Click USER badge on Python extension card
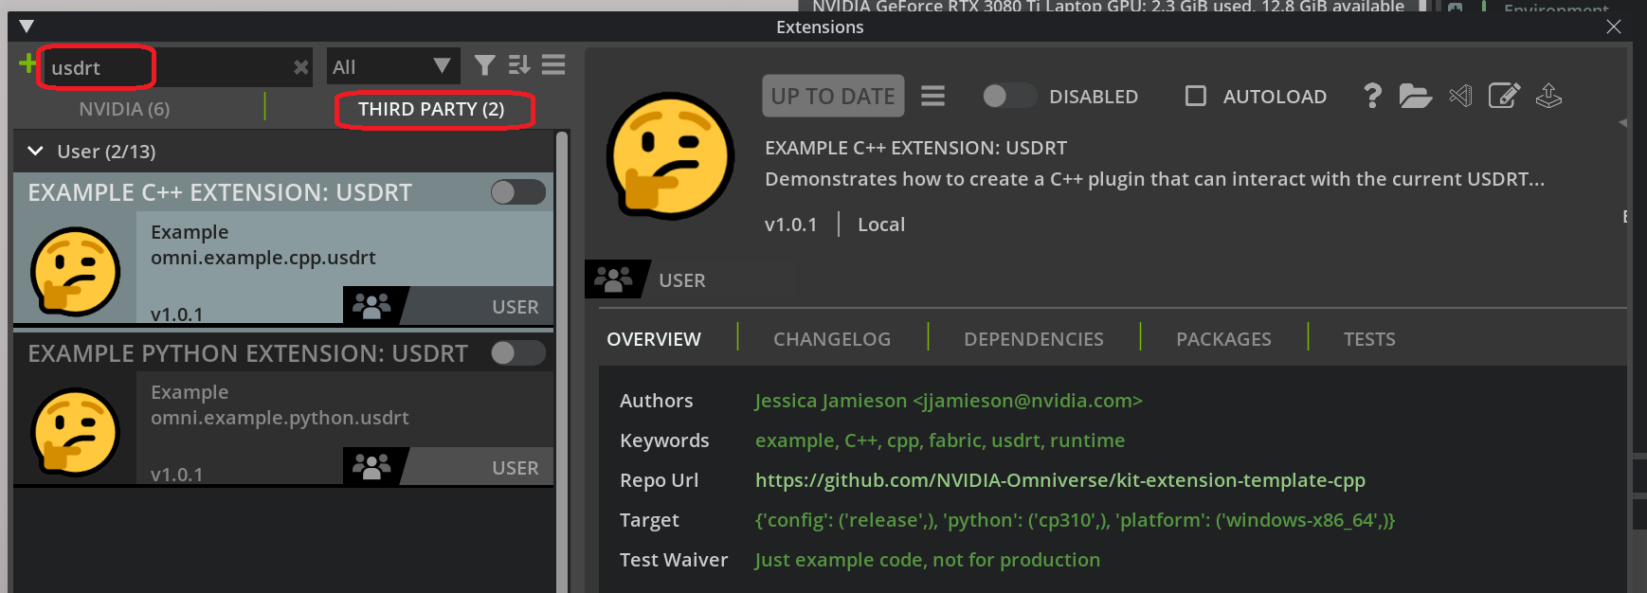The height and width of the screenshot is (593, 1647). click(x=516, y=468)
